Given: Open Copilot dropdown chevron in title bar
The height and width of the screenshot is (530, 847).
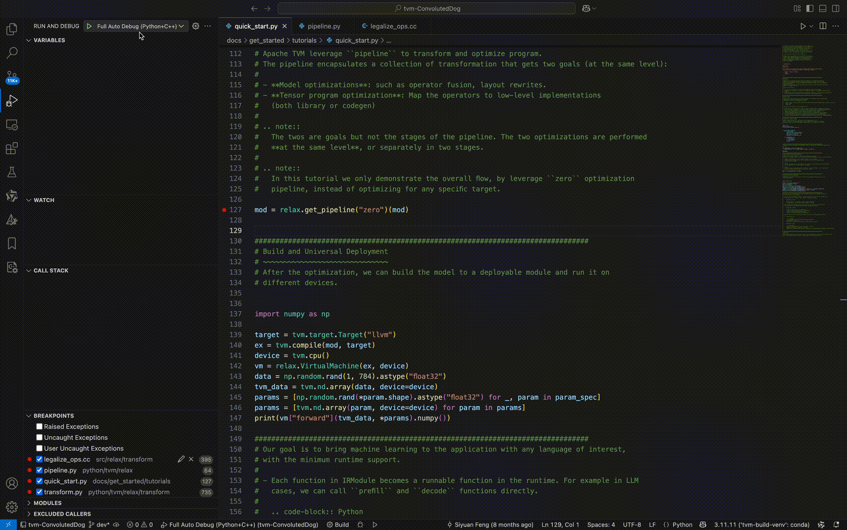Looking at the screenshot, I should [x=594, y=8].
